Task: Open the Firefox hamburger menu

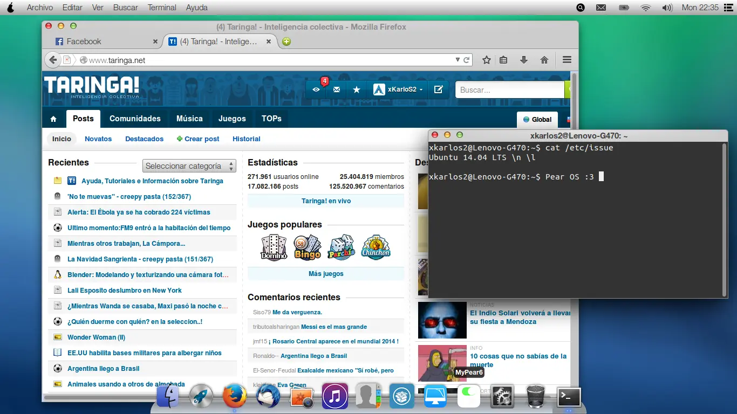Action: coord(567,60)
